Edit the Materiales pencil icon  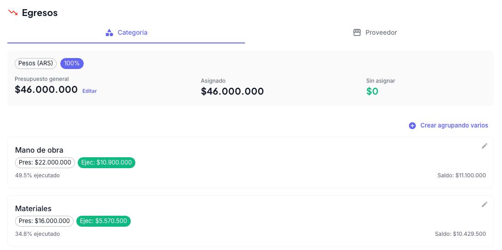pos(484,204)
